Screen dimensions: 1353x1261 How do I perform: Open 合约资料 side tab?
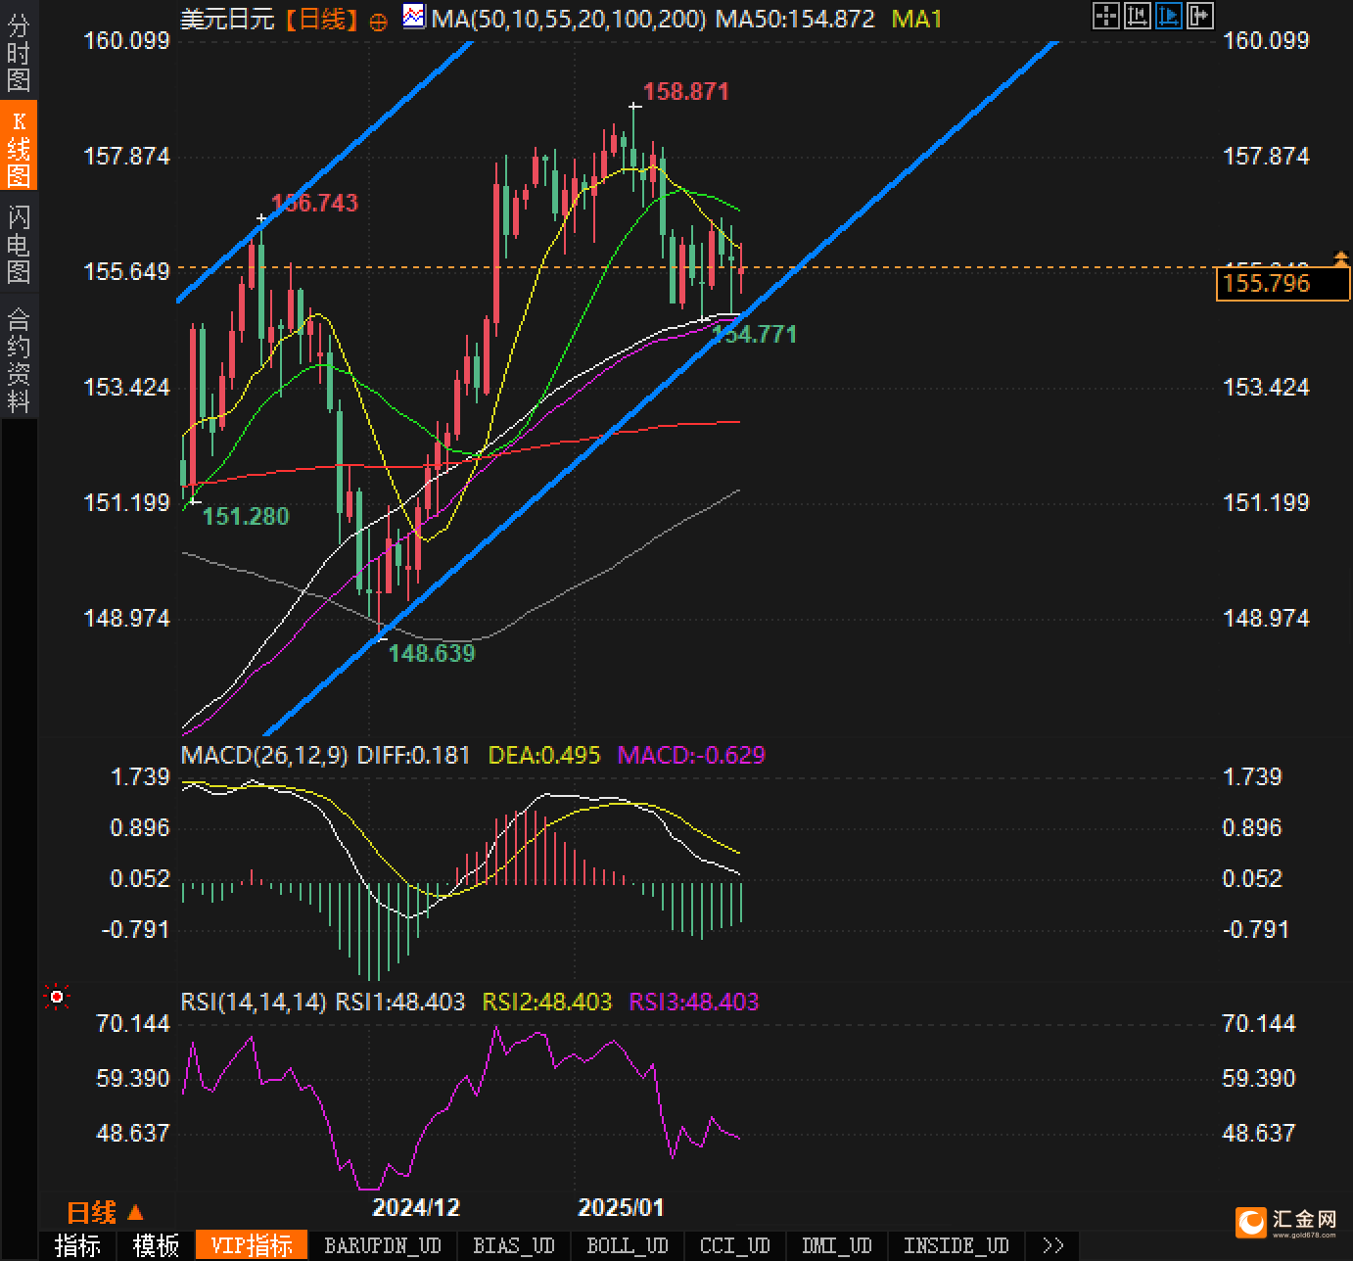coord(19,359)
